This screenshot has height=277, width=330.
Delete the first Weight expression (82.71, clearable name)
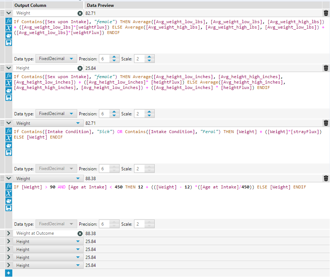tap(326, 13)
